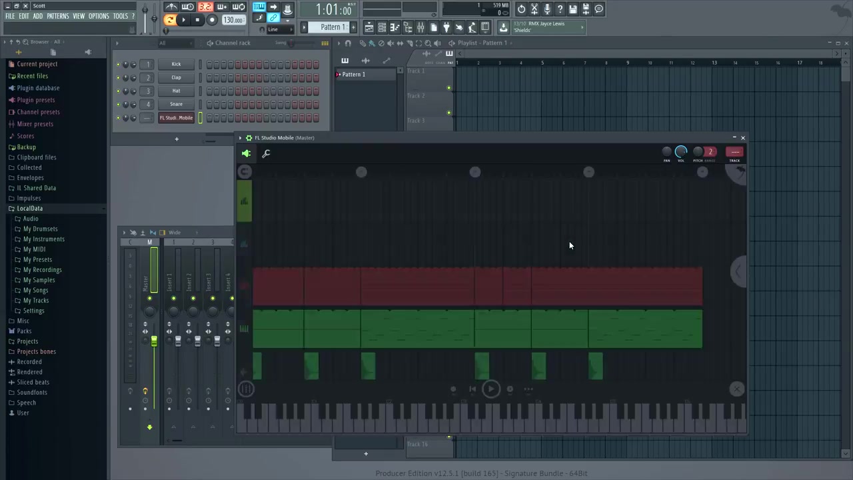Open FL Studio Mobile wrench settings icon
The image size is (853, 480).
click(x=266, y=154)
